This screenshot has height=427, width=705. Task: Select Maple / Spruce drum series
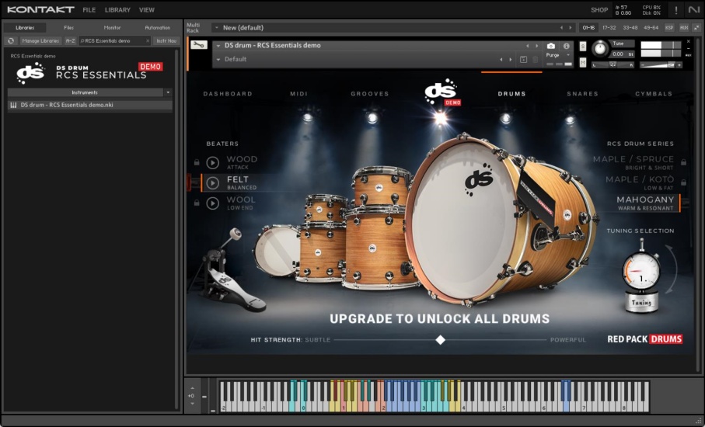(x=633, y=162)
